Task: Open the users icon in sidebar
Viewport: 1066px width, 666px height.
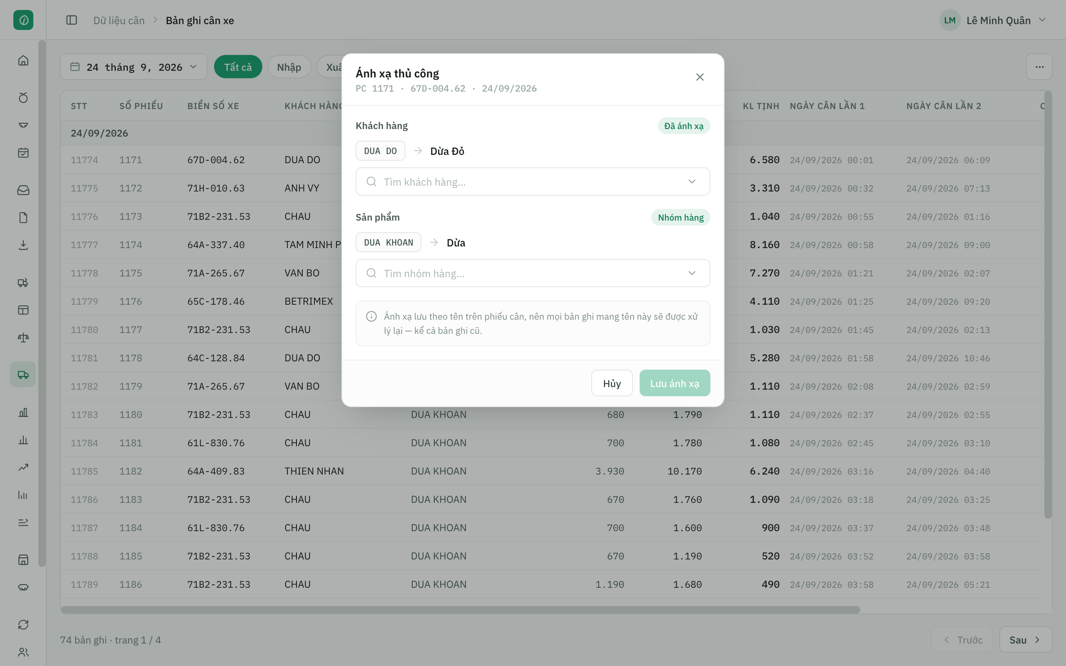Action: pos(23,652)
